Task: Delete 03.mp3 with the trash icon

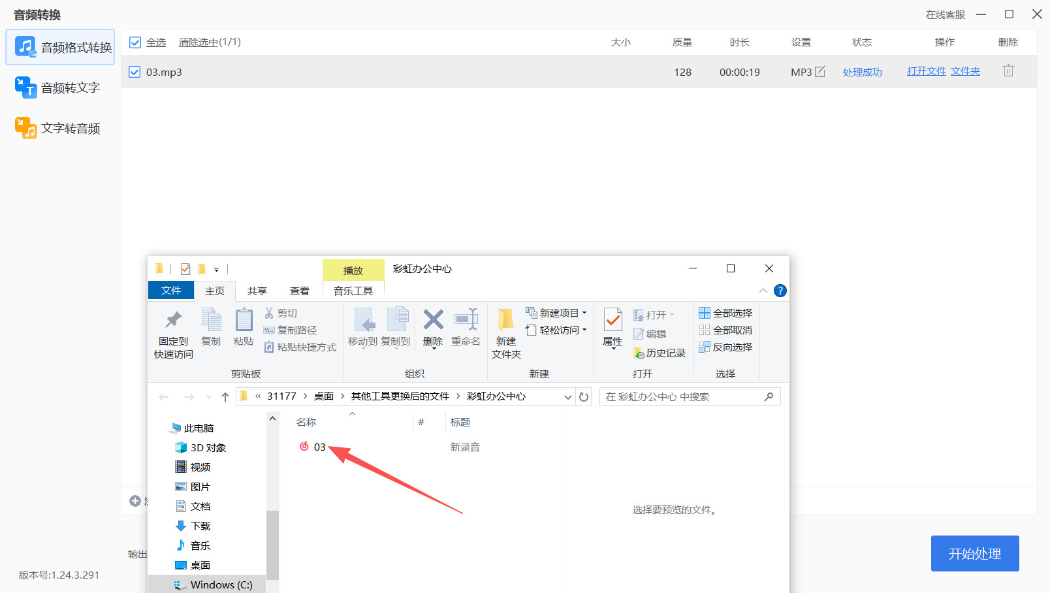Action: click(1008, 71)
